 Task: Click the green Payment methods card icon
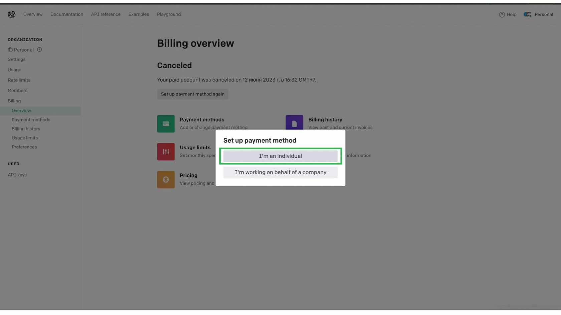point(166,124)
